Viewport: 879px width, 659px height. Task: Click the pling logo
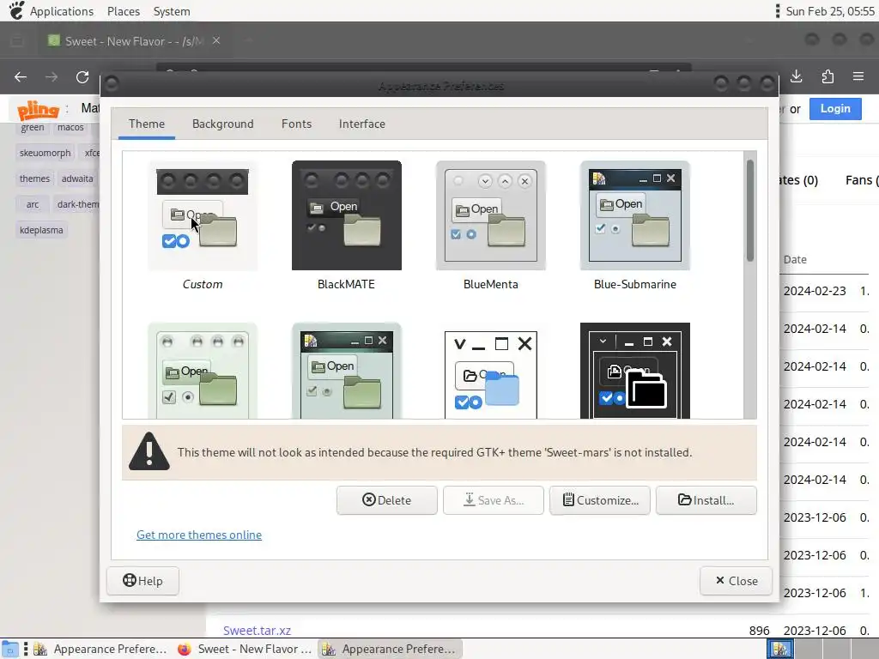(38, 110)
